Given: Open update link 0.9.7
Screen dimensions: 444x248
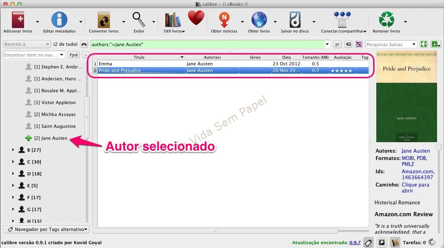Looking at the screenshot, I should tap(355, 242).
